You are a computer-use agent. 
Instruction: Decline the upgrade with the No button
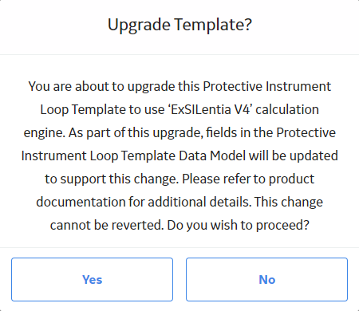point(266,279)
